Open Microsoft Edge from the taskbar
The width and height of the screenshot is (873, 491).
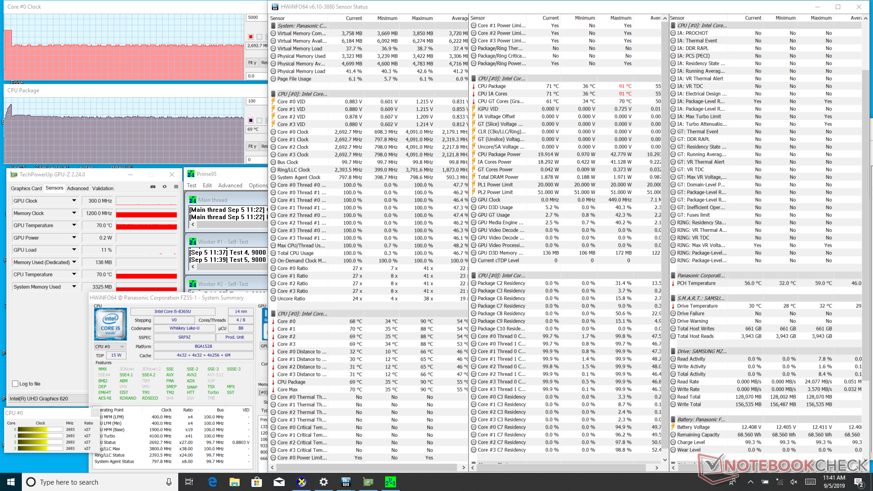pos(212,482)
